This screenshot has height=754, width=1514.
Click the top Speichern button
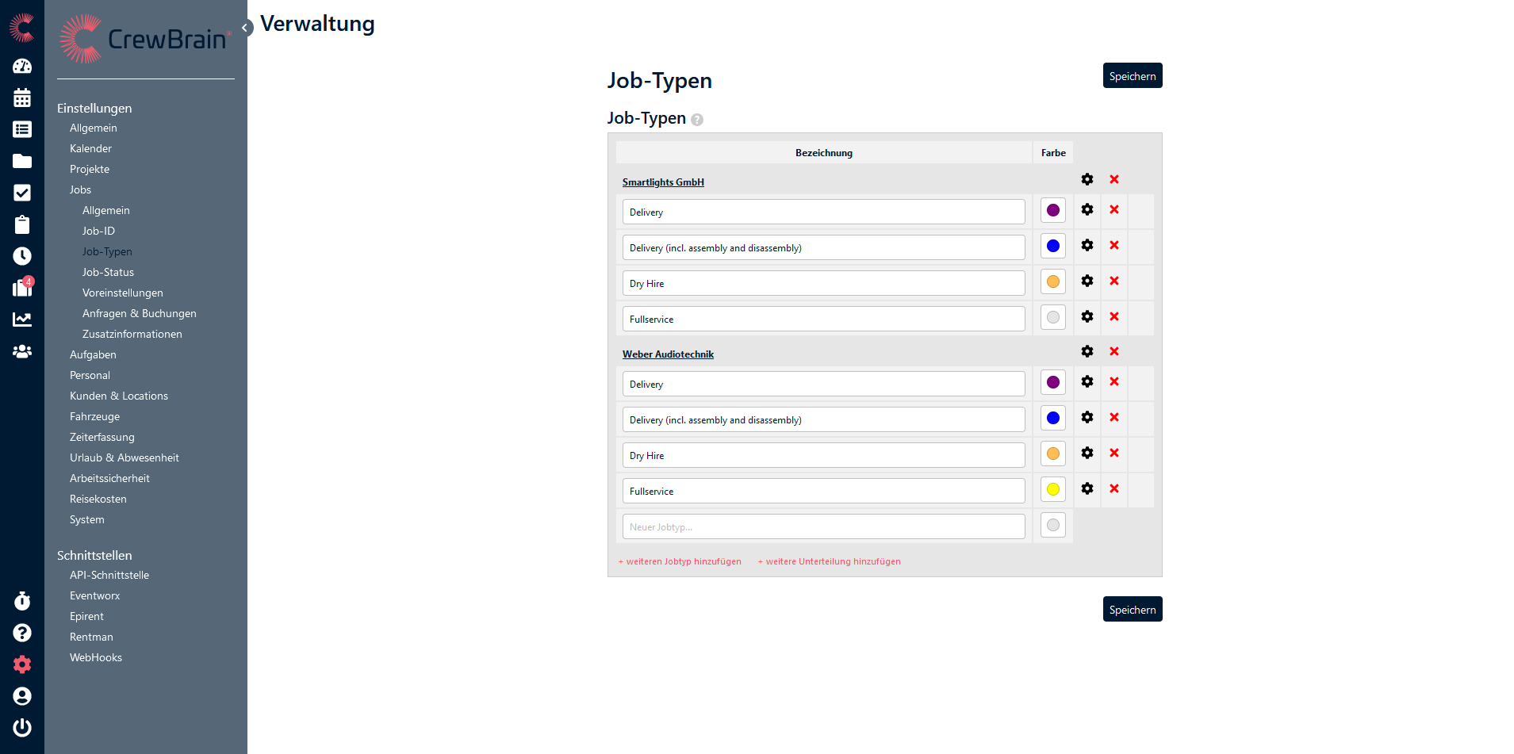tap(1132, 76)
